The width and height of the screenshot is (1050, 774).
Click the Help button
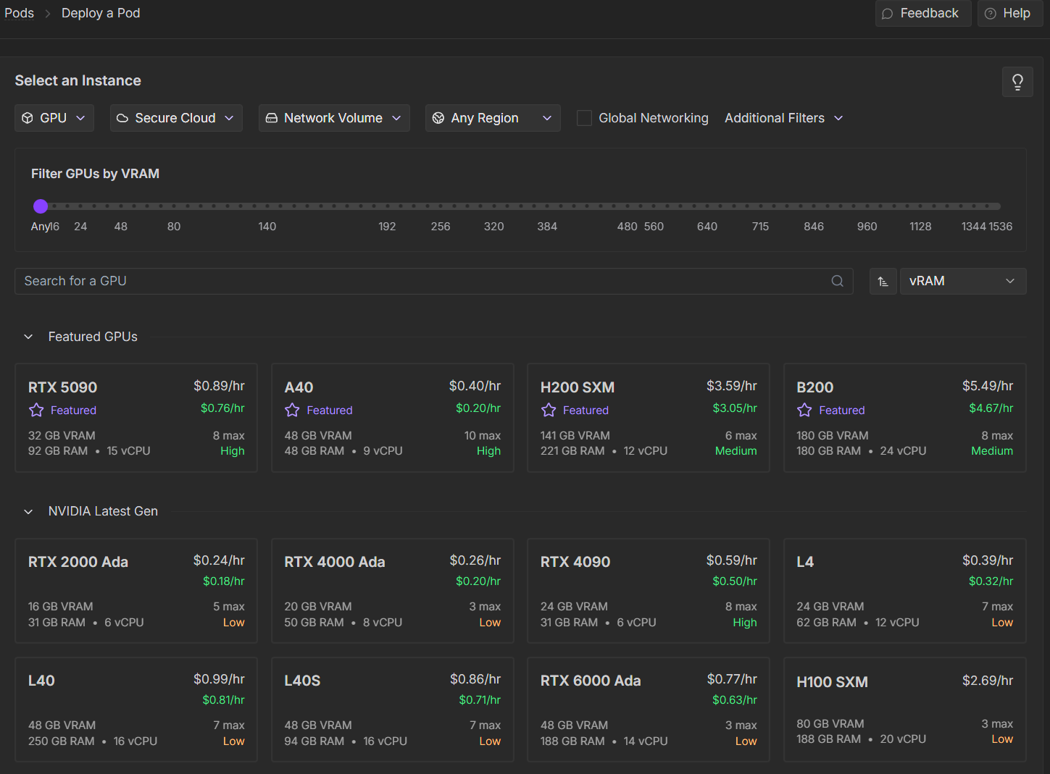(x=1010, y=14)
